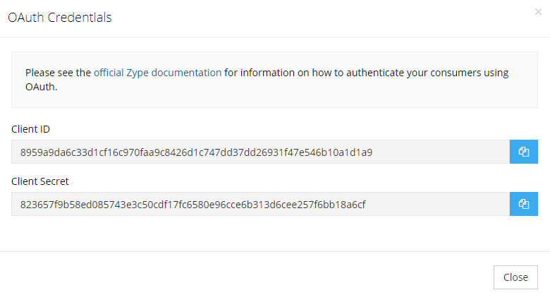Click the word 'documentation' in the blue link
This screenshot has height=302, width=550.
[186, 73]
